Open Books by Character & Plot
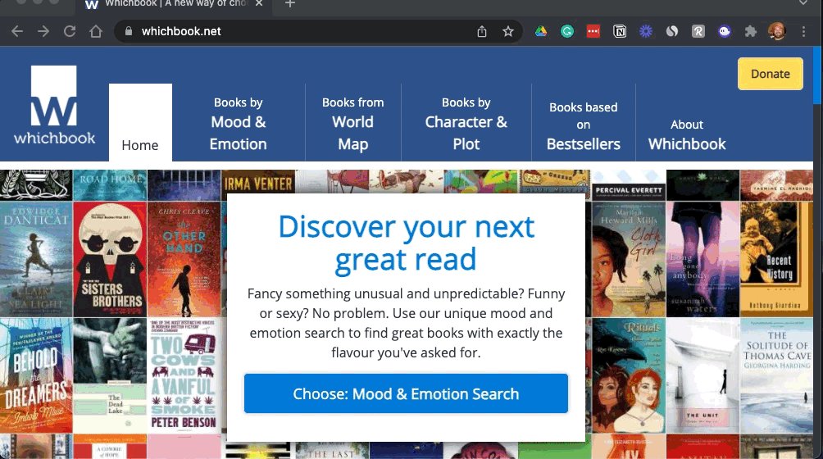Image resolution: width=823 pixels, height=459 pixels. point(466,123)
